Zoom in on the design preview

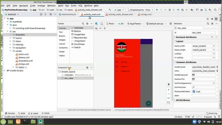point(169,90)
